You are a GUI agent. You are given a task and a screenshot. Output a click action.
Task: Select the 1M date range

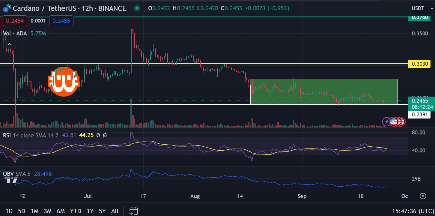pos(34,211)
